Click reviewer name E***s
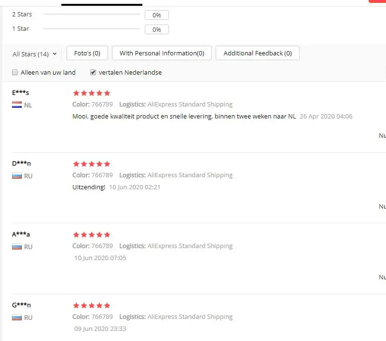The image size is (386, 341). coord(20,92)
